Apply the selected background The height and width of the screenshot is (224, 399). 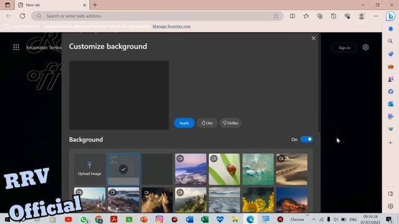185,123
